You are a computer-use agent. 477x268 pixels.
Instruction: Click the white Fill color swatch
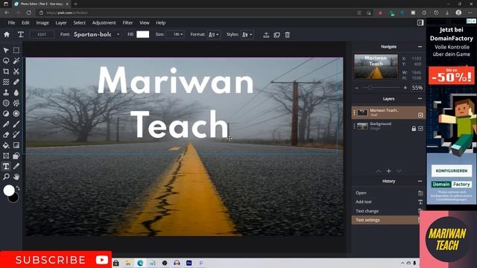pyautogui.click(x=142, y=34)
